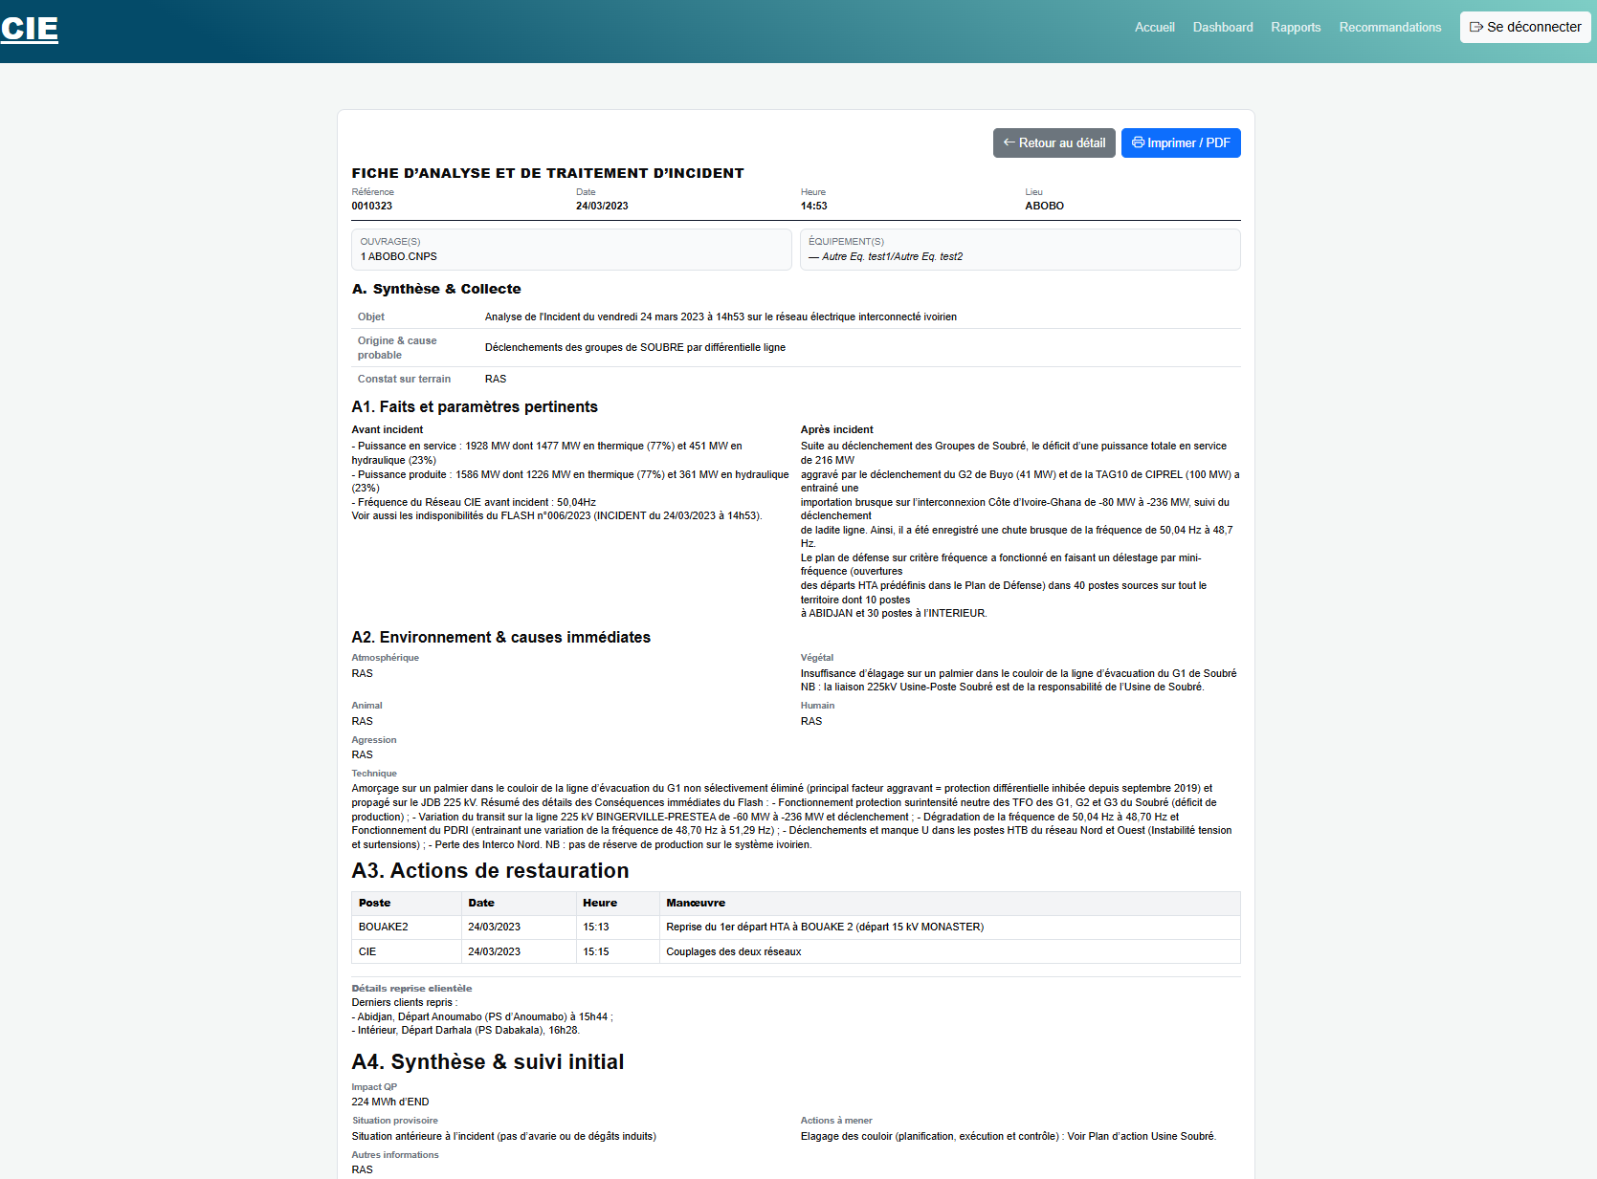Open the Accueil navigation link
Image resolution: width=1597 pixels, height=1179 pixels.
(x=1154, y=27)
